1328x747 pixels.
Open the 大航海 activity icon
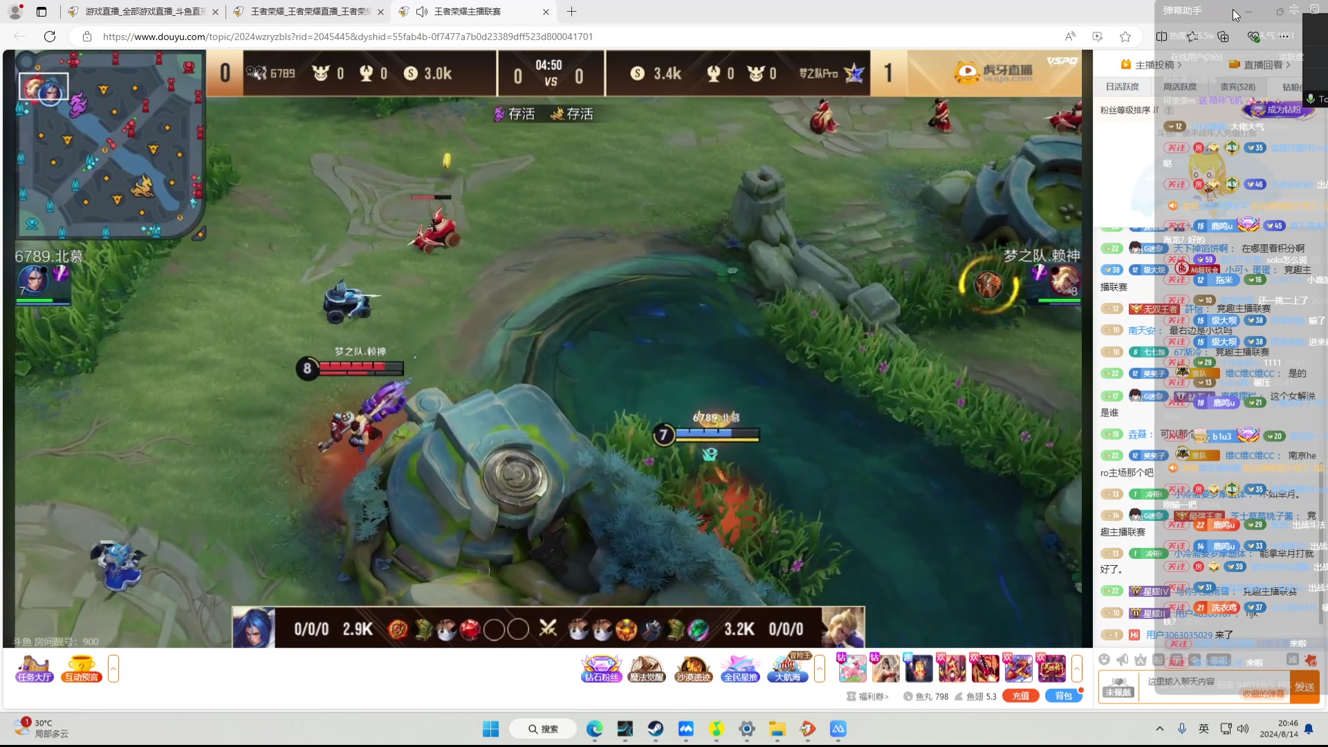(788, 668)
